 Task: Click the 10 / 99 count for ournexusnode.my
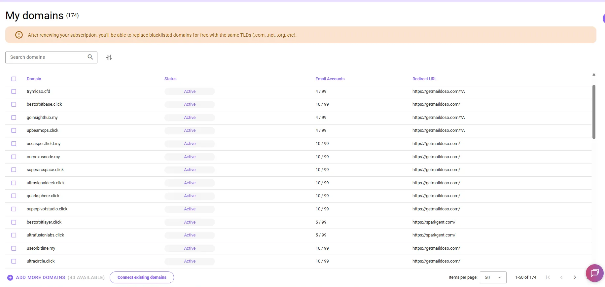[322, 157]
